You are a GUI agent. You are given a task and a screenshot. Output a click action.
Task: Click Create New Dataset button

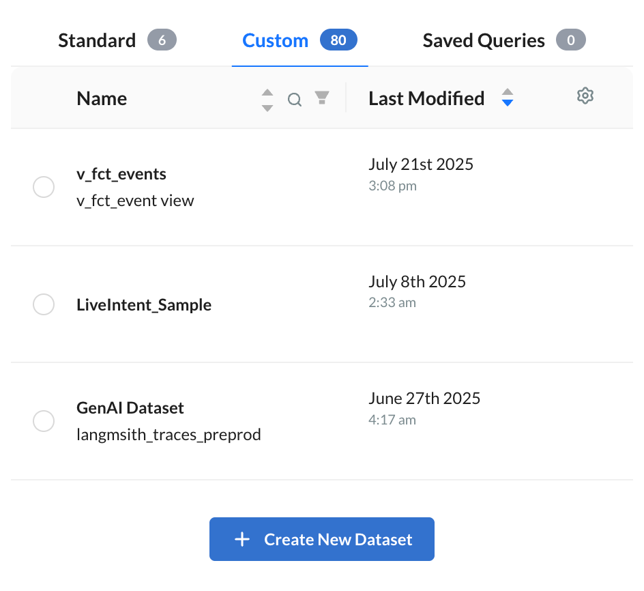point(322,539)
